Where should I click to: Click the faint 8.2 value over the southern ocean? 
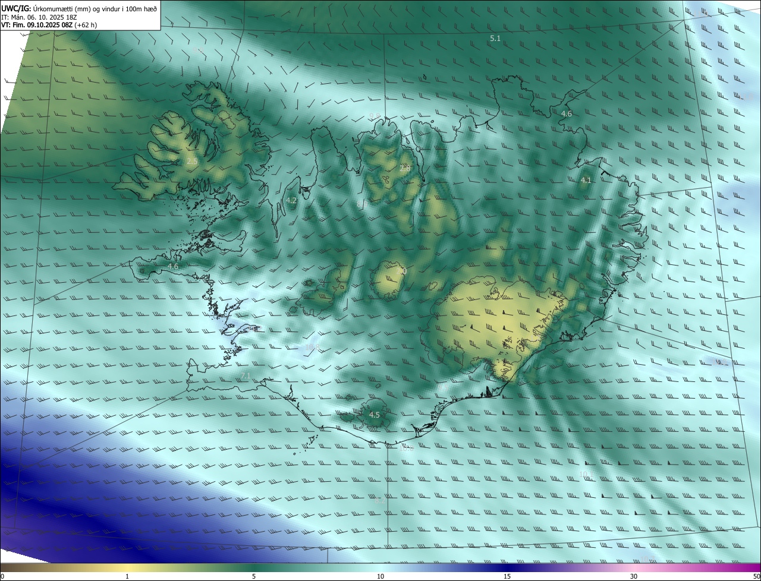click(x=379, y=501)
